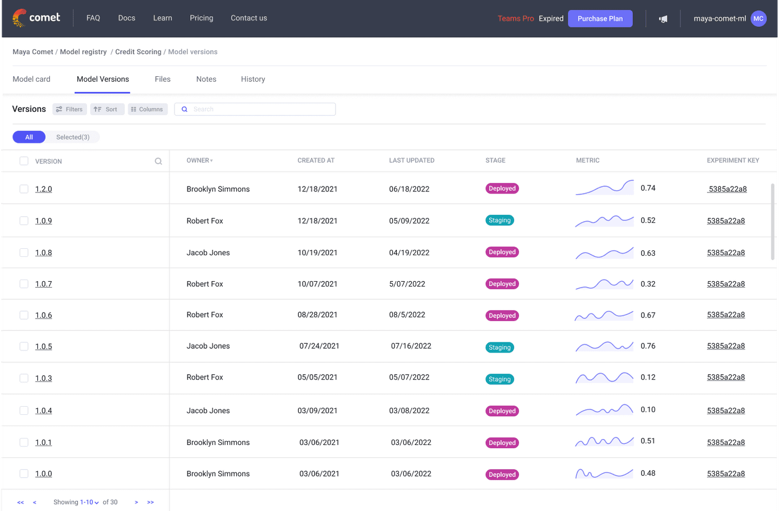
Task: Select the checkbox for version 1.0.0
Action: coord(24,473)
